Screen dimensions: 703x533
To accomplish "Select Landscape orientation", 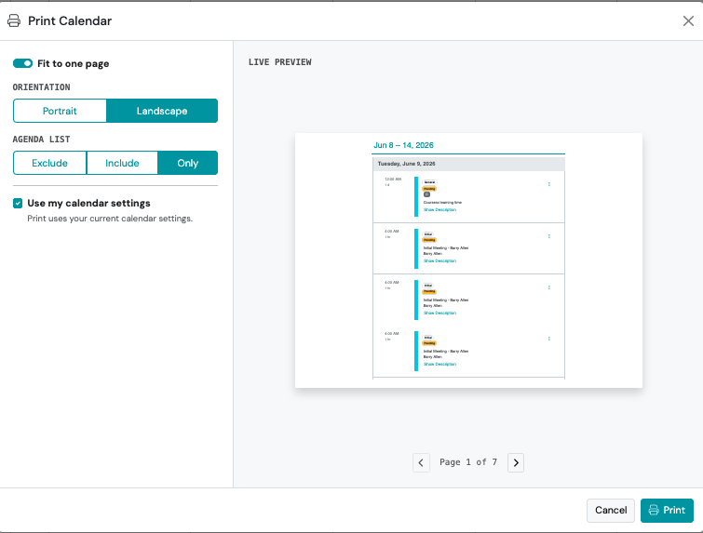I will [x=162, y=111].
